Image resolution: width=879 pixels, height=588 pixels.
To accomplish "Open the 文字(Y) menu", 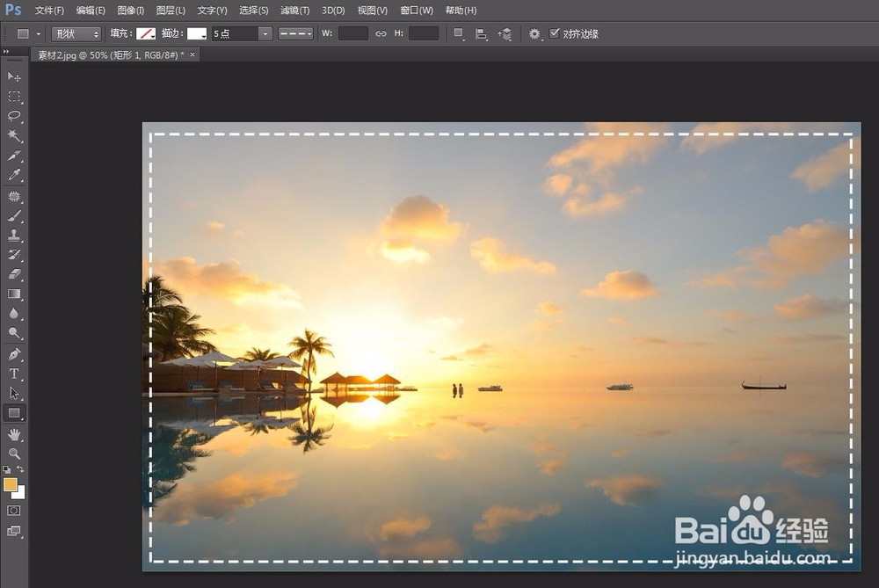I will (x=212, y=11).
